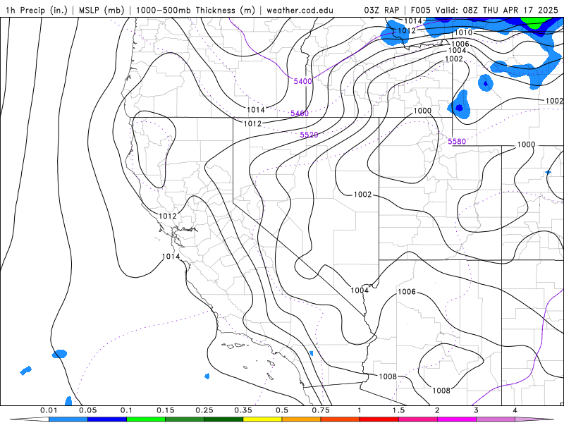The image size is (564, 423).
Task: Pick the light orange 0.5 legend swatch
Action: (x=302, y=419)
